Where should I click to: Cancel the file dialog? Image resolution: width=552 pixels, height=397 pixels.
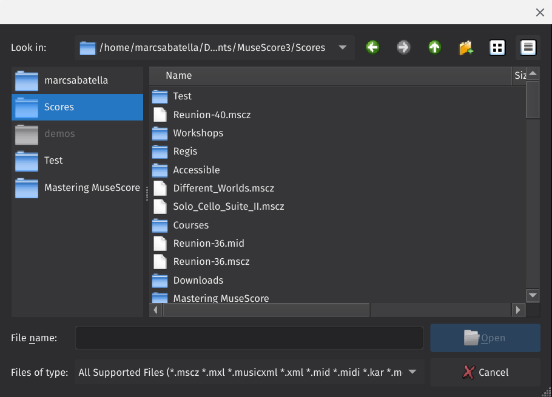pos(485,372)
